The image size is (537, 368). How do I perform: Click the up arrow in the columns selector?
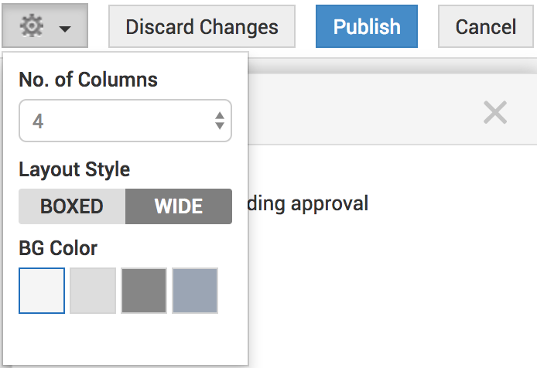[x=220, y=115]
